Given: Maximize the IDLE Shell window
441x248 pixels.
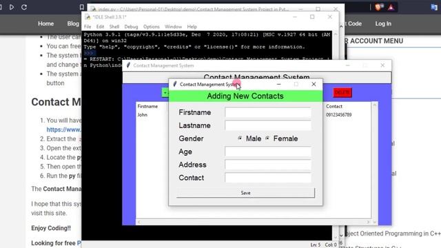Looking at the screenshot, I should coord(312,17).
